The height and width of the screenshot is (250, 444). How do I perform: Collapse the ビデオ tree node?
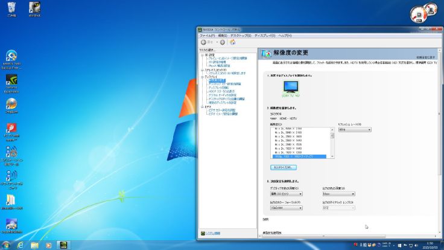click(202, 107)
